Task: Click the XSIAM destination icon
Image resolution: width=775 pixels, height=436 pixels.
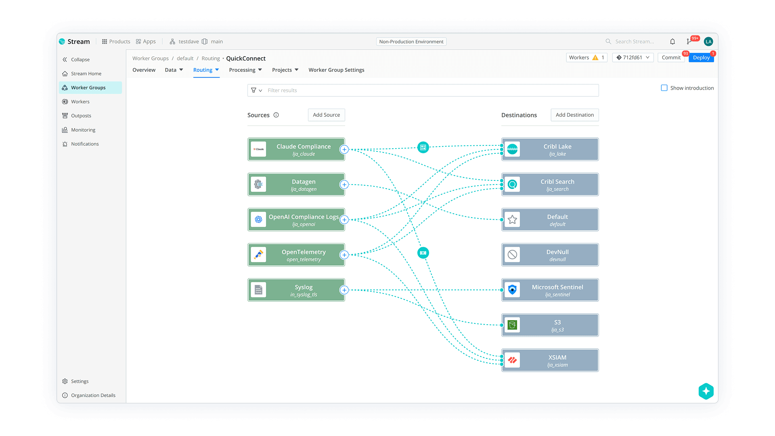Action: pos(512,361)
